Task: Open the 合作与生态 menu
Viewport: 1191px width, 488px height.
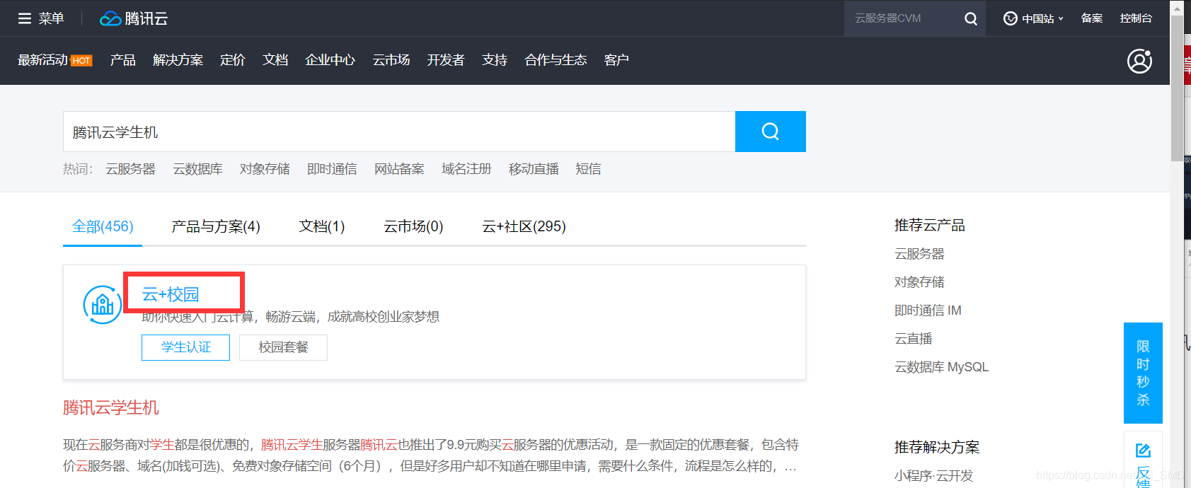Action: pyautogui.click(x=556, y=60)
